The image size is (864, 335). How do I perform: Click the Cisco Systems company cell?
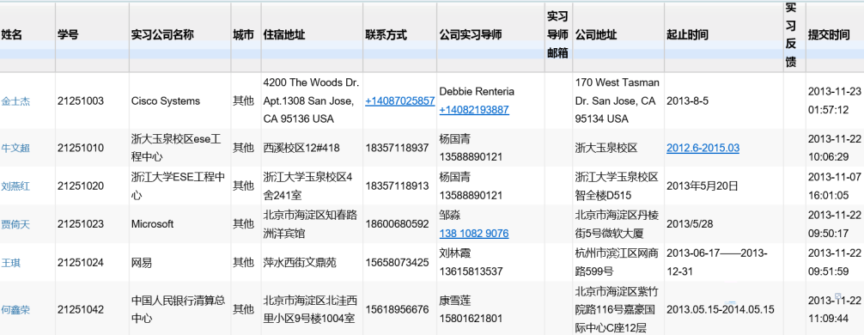(x=166, y=101)
